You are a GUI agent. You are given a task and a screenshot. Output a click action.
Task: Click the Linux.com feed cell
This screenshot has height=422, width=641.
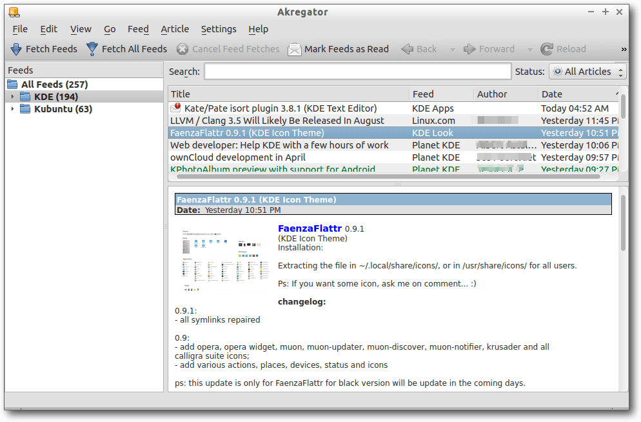[433, 121]
